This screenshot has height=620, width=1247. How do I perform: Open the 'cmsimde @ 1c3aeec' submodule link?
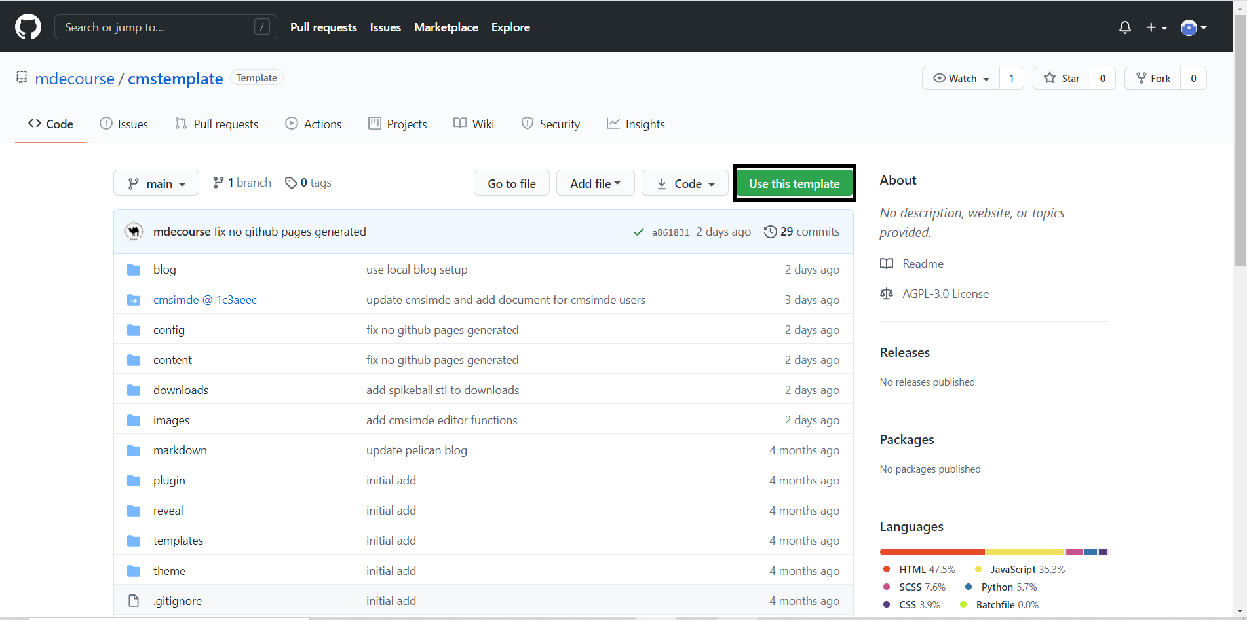point(205,300)
